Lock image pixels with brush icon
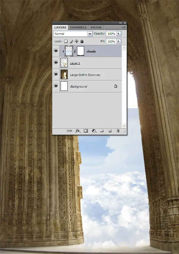The image size is (179, 254). (x=71, y=41)
